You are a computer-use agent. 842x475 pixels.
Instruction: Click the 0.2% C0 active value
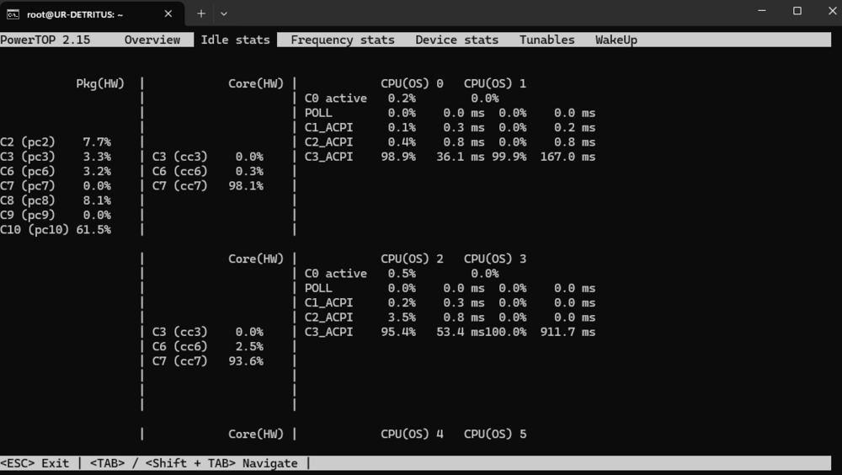[402, 99]
